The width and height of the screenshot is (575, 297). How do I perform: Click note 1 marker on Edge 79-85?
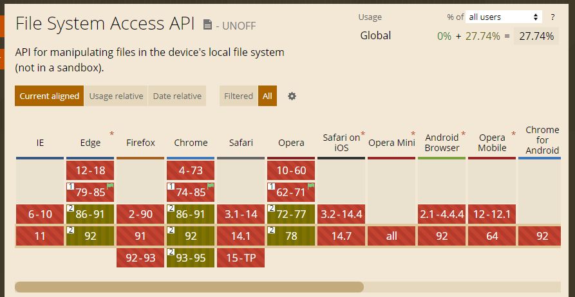pyautogui.click(x=70, y=186)
